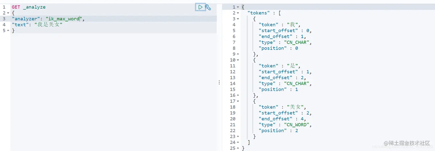Image resolution: width=435 pixels, height=151 pixels.
Task: Click the "CN_CHAR" type on response line 14
Action: click(297, 83)
